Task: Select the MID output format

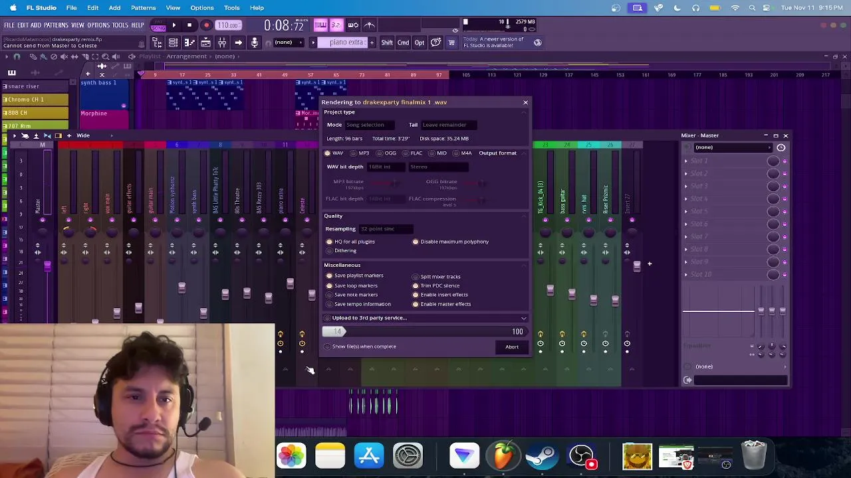Action: click(437, 153)
